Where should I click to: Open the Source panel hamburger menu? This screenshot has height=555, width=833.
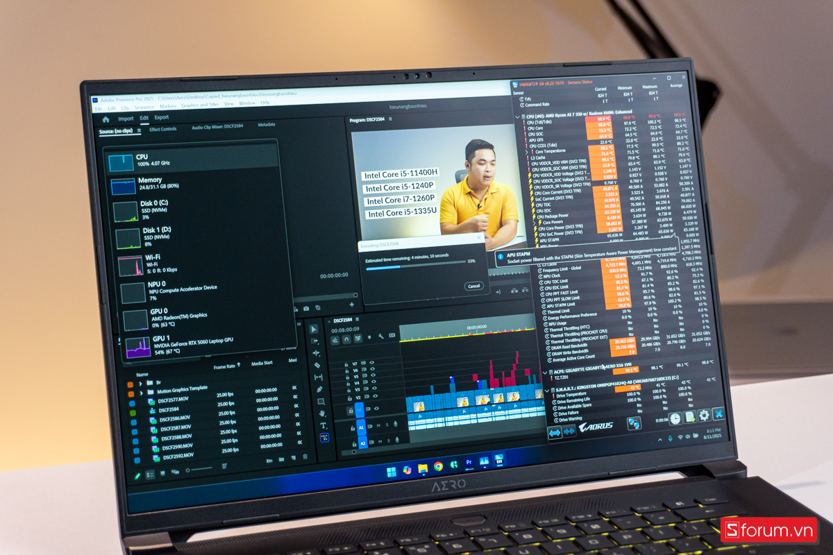(x=139, y=130)
